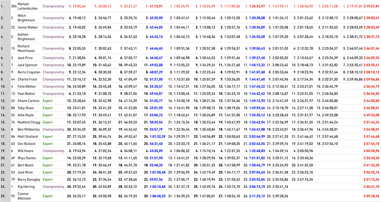Click blue split time 42:20,90

[x=156, y=18]
